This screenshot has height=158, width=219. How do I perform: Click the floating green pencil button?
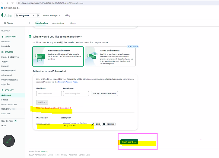pyautogui.click(x=9, y=141)
